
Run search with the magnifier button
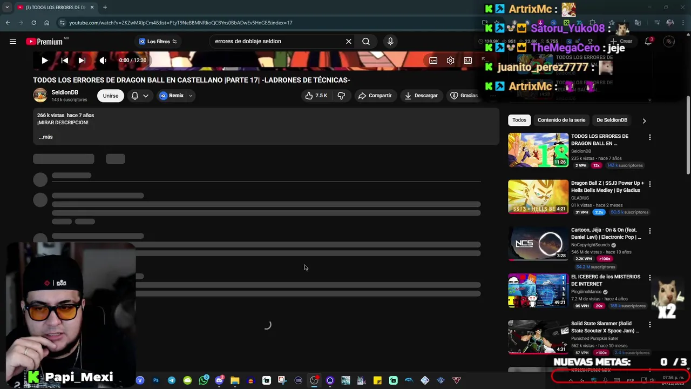point(366,41)
